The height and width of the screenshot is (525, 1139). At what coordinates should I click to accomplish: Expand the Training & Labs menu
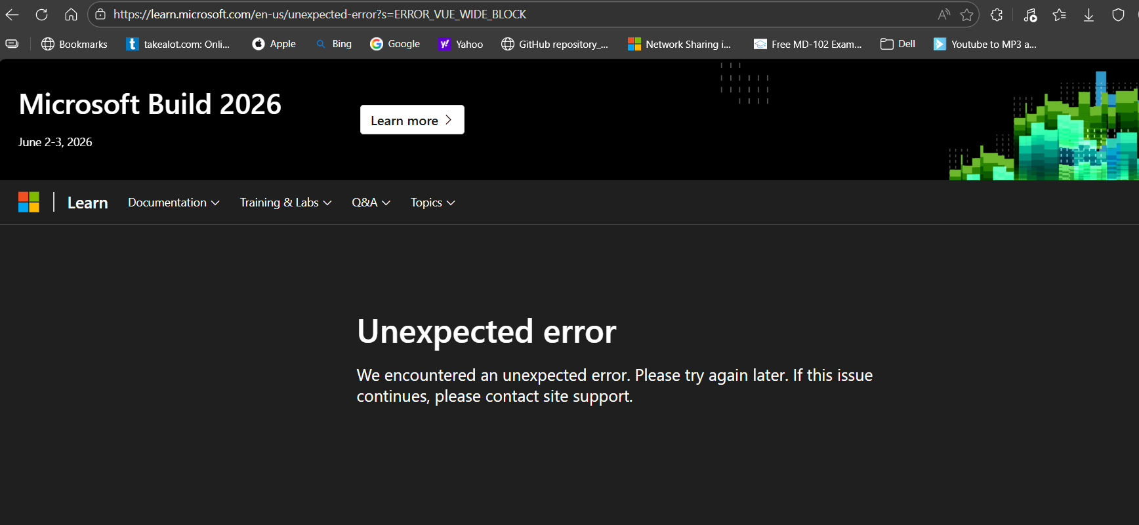coord(285,203)
